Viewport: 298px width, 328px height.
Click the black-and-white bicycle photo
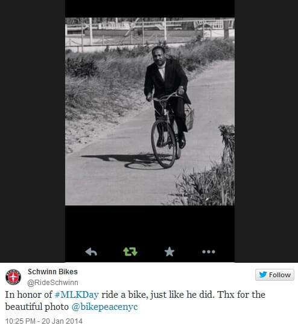(150, 112)
